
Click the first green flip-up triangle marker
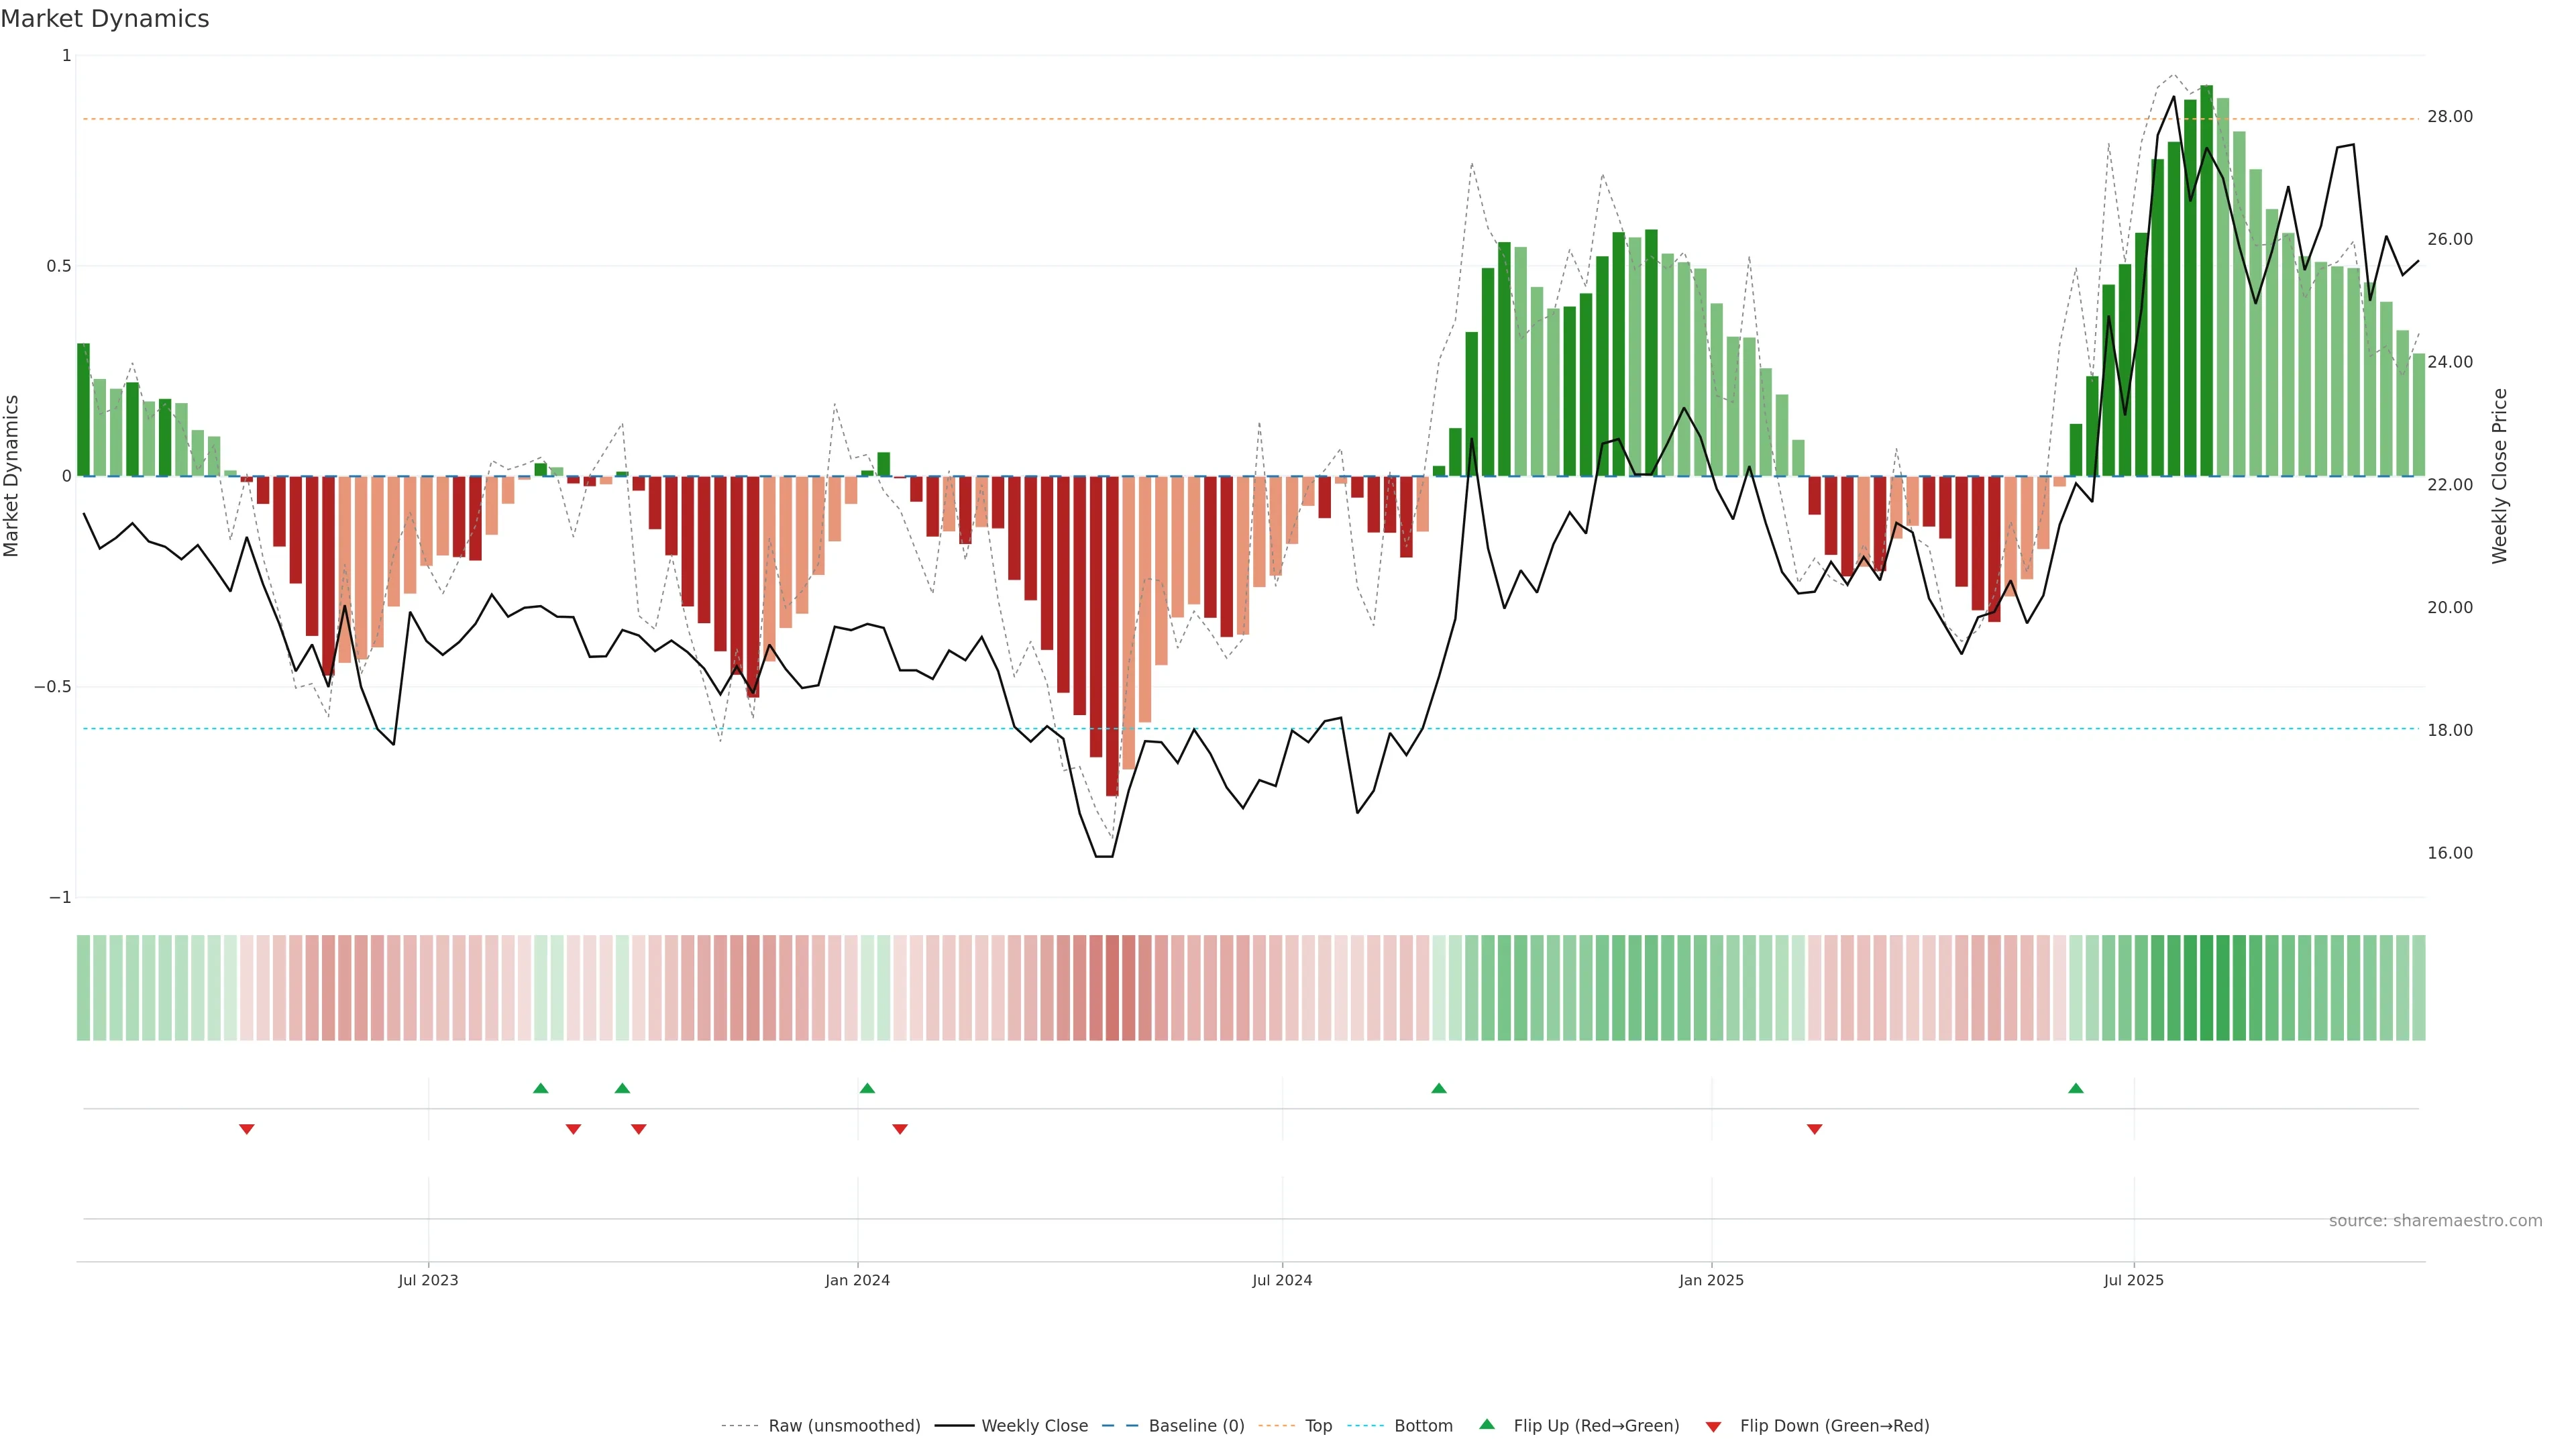pyautogui.click(x=541, y=1088)
